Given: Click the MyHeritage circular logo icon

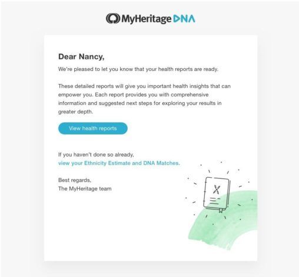Looking at the screenshot, I should pyautogui.click(x=113, y=18).
